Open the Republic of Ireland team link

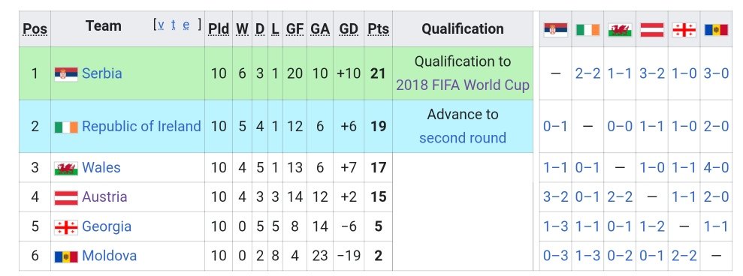[141, 127]
